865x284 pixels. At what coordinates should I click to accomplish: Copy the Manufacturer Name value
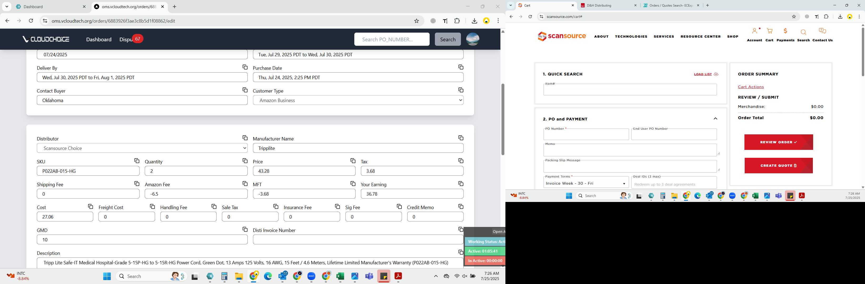coord(461,138)
